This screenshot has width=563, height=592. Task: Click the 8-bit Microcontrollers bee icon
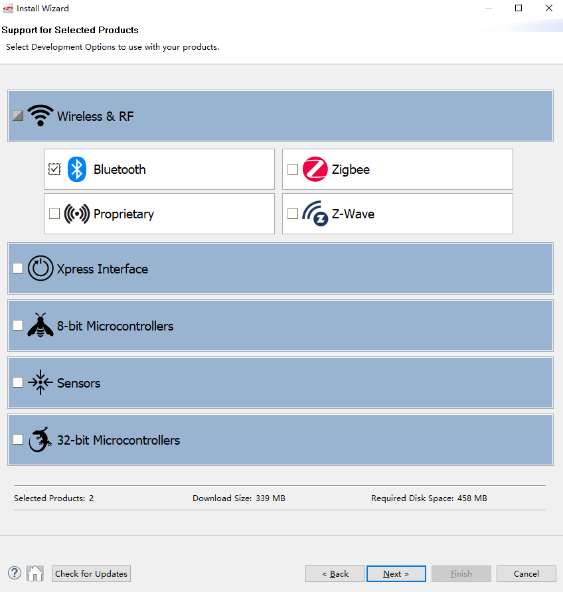click(x=40, y=325)
